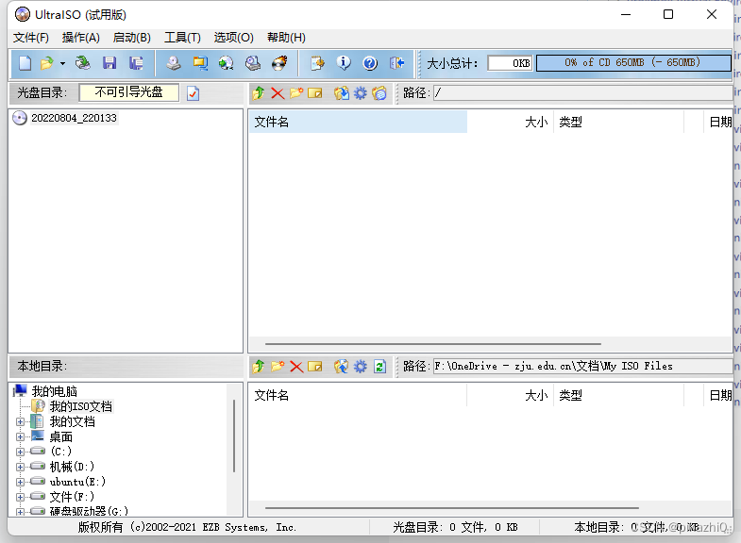Image resolution: width=741 pixels, height=543 pixels.
Task: Open the 操作(A) menu
Action: tap(81, 38)
